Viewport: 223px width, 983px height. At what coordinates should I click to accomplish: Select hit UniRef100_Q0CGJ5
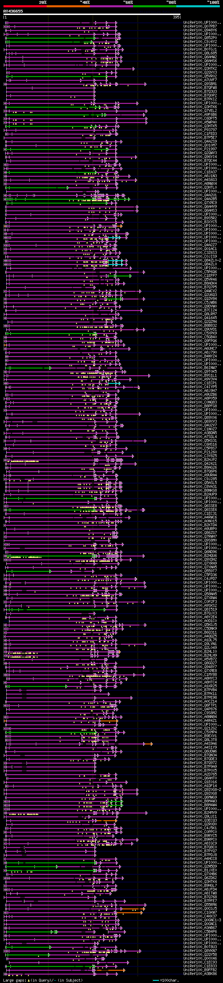(200, 909)
